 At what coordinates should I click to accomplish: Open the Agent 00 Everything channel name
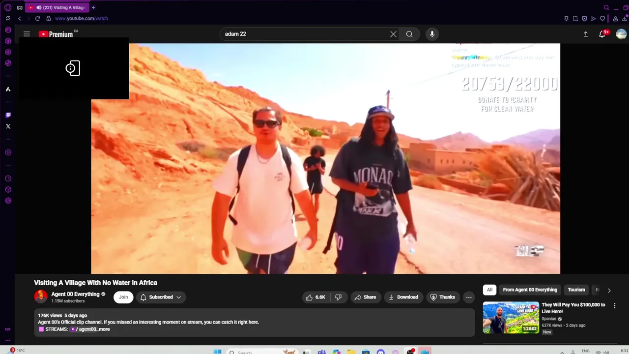[x=75, y=294]
